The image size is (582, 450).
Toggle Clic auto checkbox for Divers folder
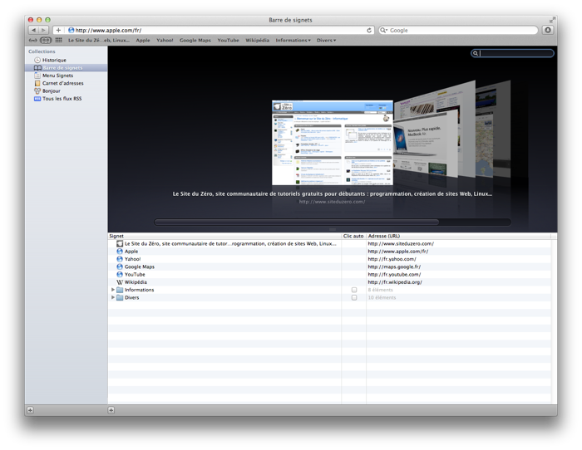pos(354,297)
